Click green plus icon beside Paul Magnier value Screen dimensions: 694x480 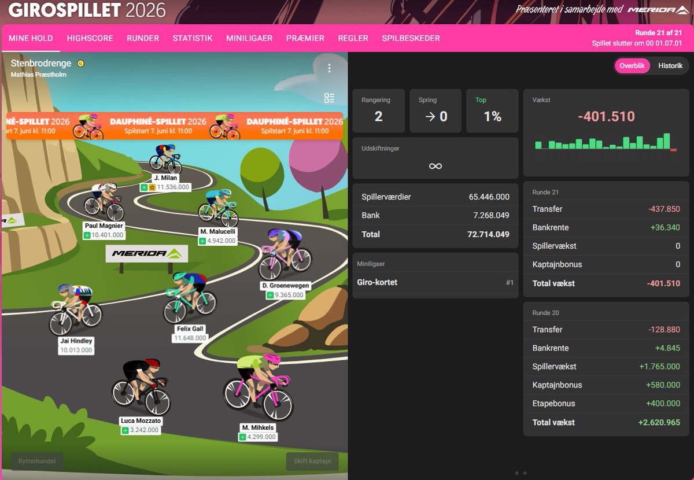[87, 235]
